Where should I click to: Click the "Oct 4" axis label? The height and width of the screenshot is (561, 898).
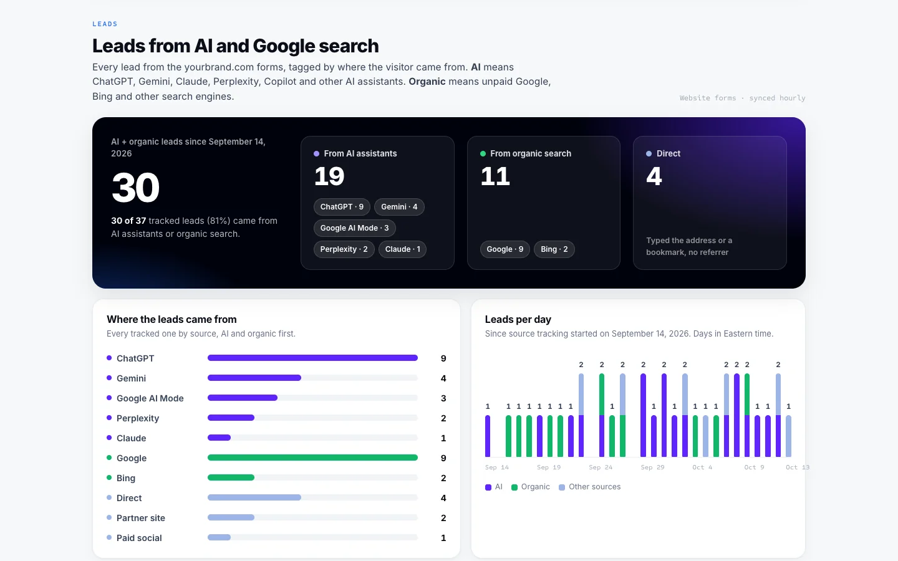[x=702, y=467]
